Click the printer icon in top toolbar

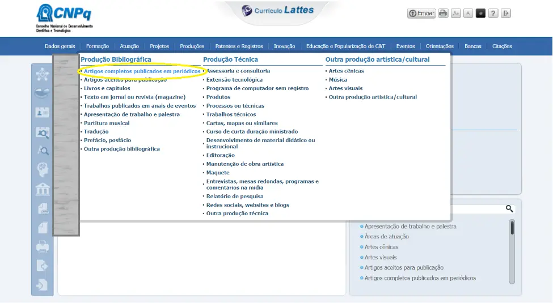(443, 13)
